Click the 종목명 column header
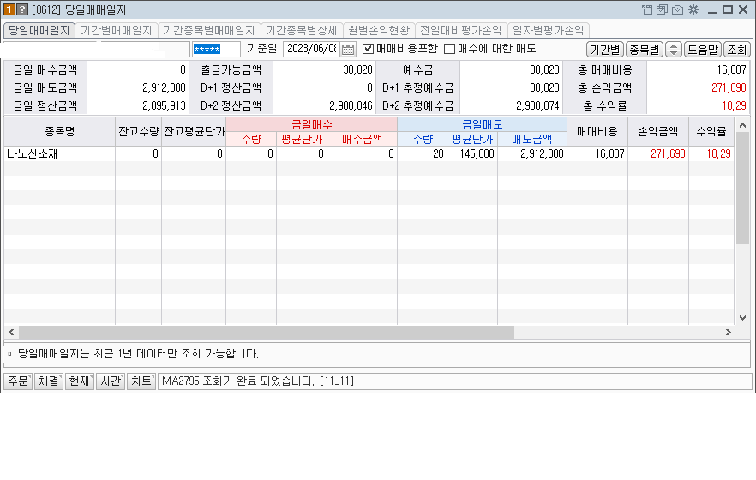The image size is (756, 480). tap(60, 131)
